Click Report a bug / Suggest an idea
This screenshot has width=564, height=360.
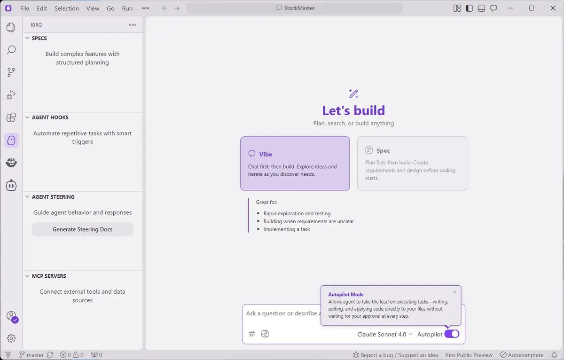point(395,355)
